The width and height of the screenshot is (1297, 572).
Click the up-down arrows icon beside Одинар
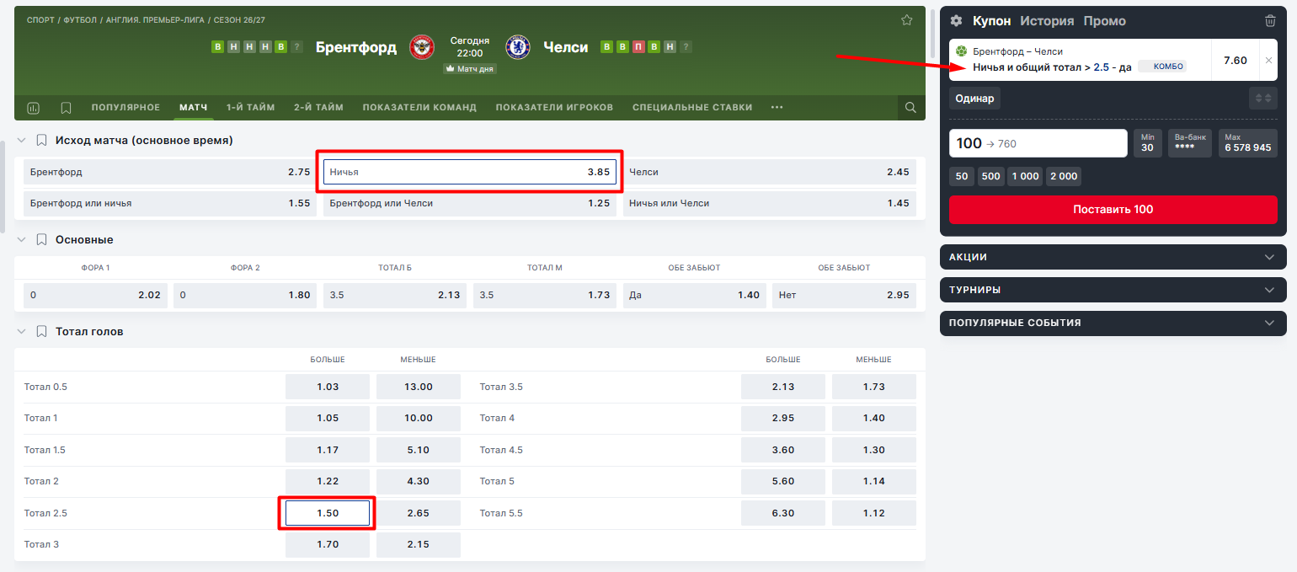coord(1263,99)
